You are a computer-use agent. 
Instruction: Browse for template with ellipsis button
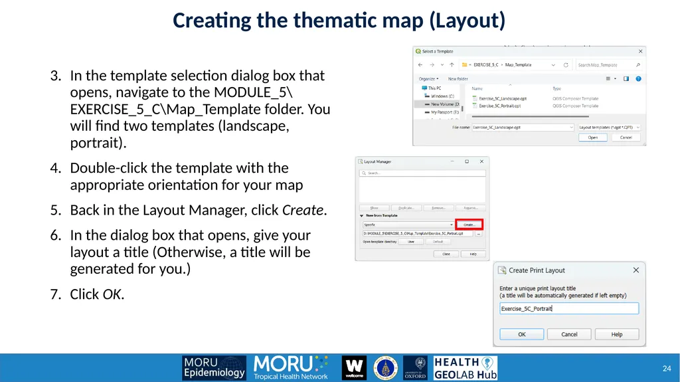pos(479,234)
